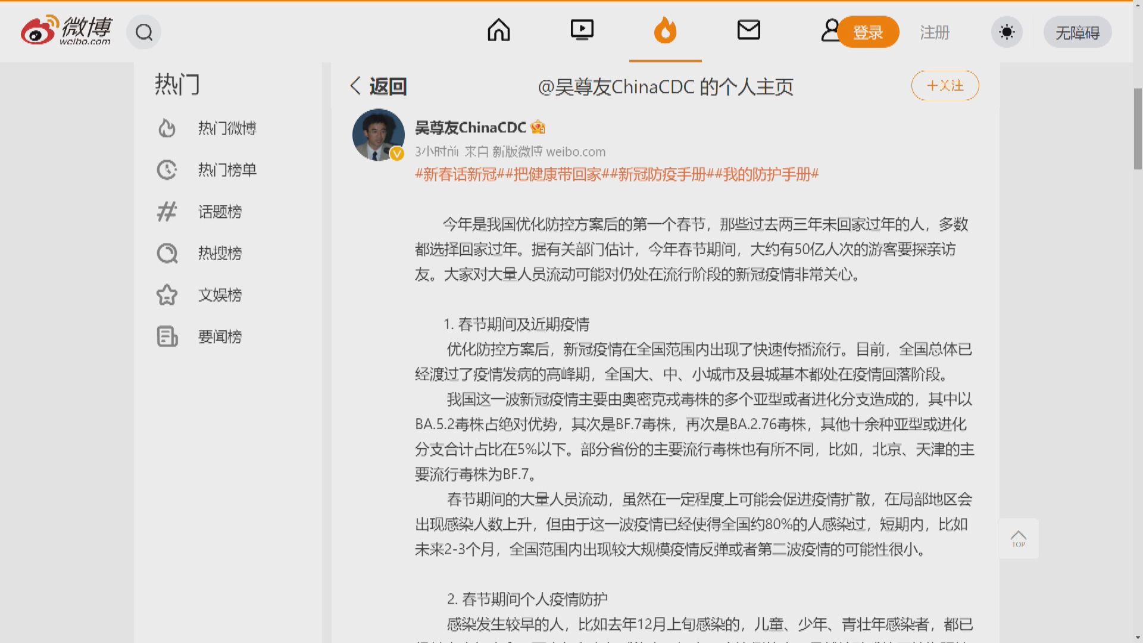Toggle follow with the 关注 button
Viewport: 1143px width, 643px height.
945,85
